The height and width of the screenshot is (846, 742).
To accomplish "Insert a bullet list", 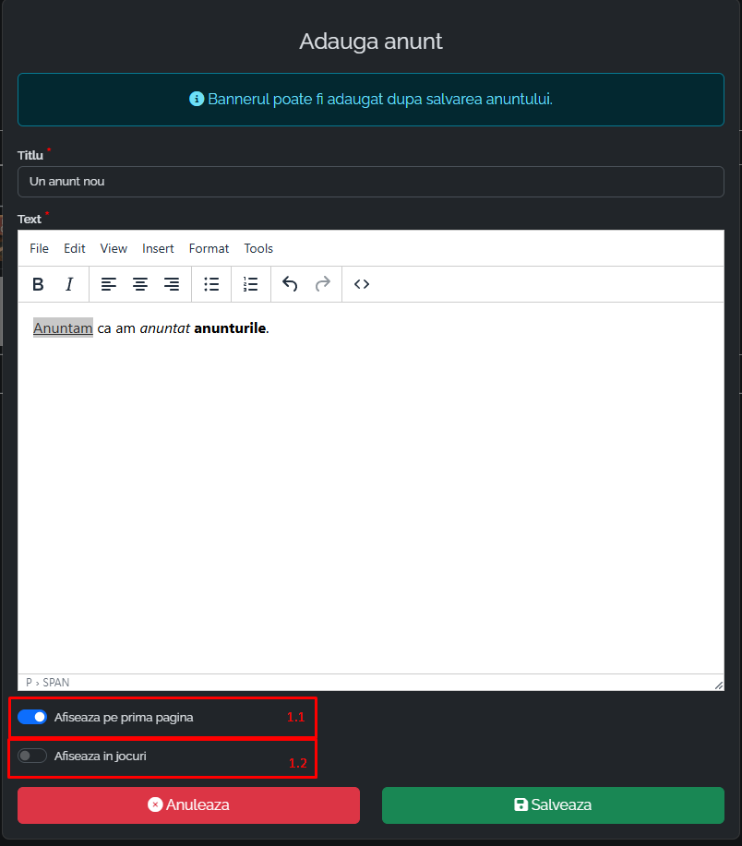I will [211, 284].
